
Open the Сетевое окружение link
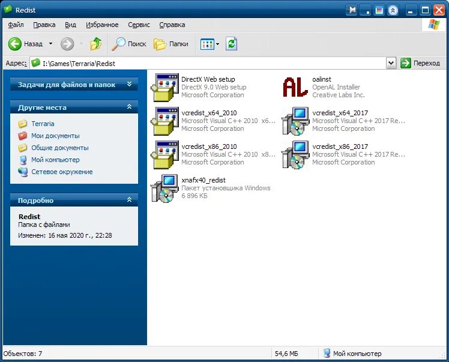[62, 172]
